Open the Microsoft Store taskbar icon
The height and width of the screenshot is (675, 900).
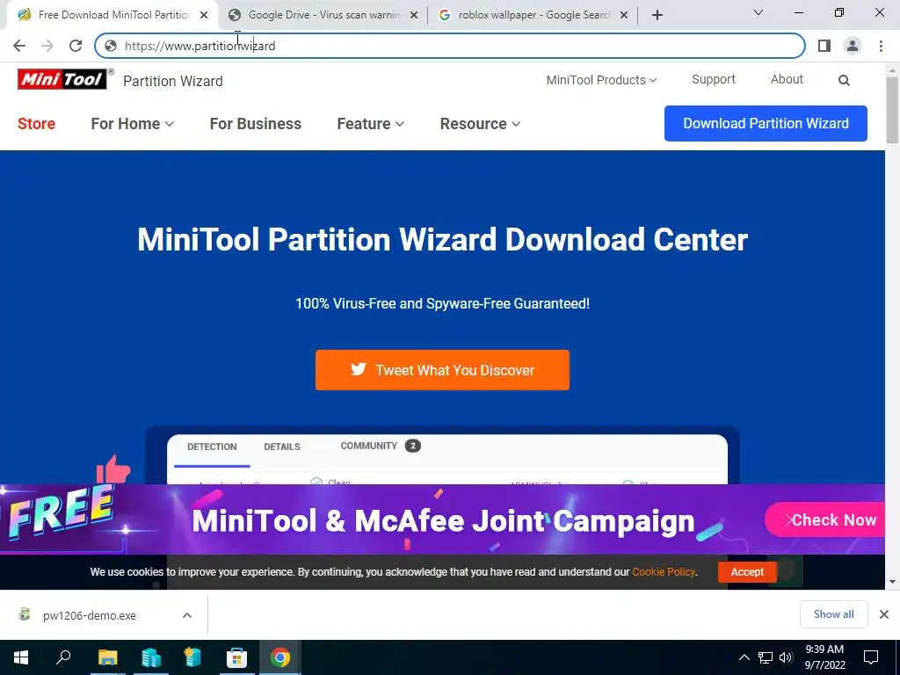(x=236, y=657)
